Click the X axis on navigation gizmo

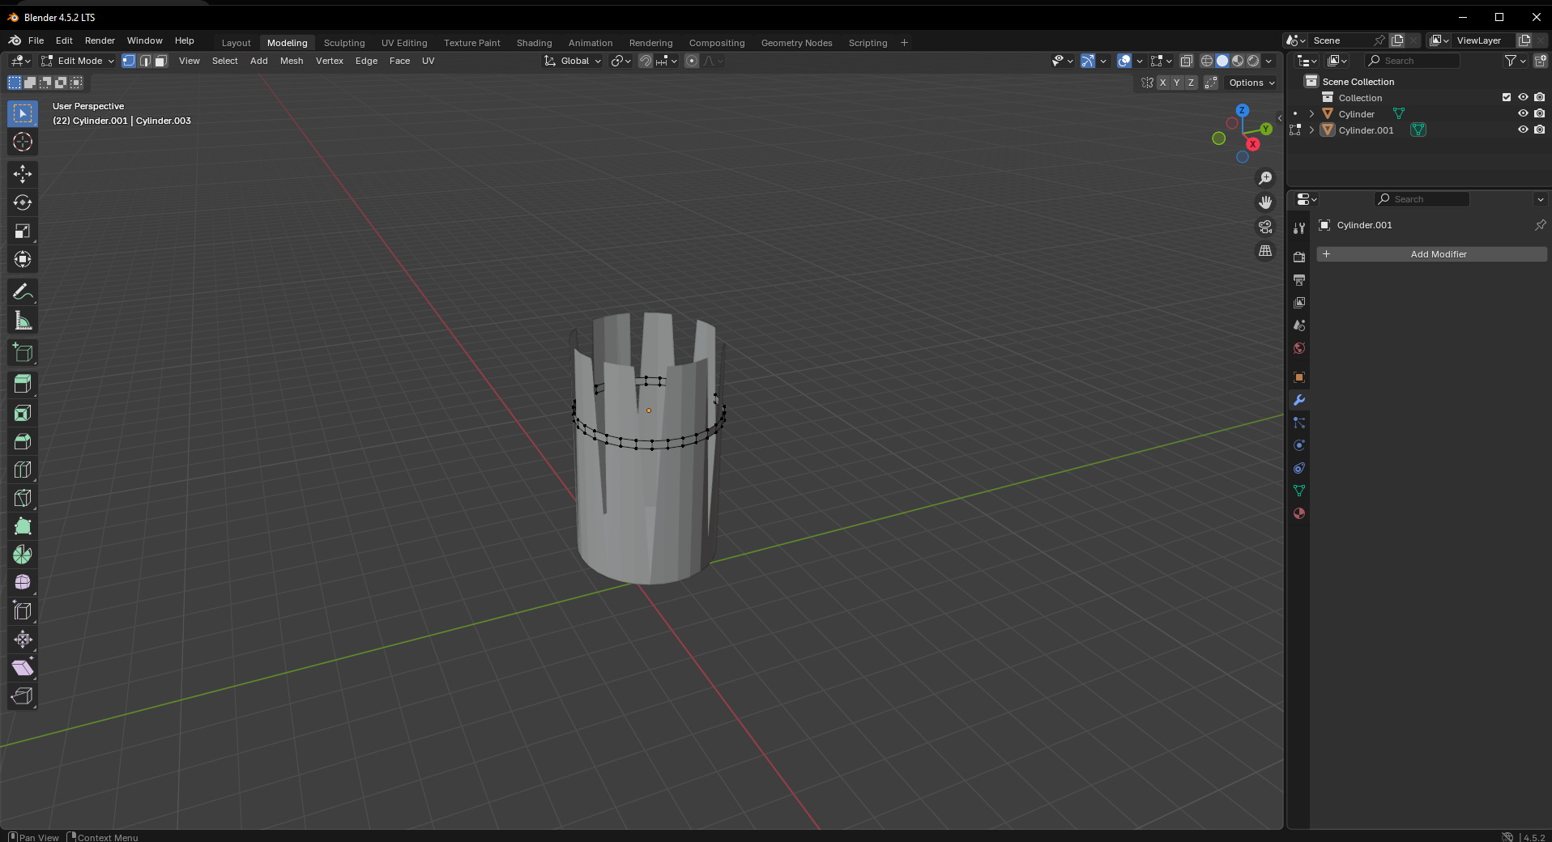(x=1253, y=144)
